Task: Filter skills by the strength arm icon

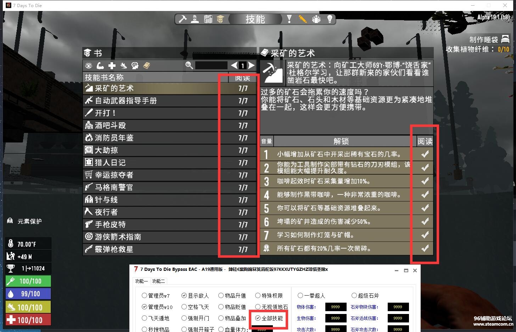Action: click(x=100, y=65)
